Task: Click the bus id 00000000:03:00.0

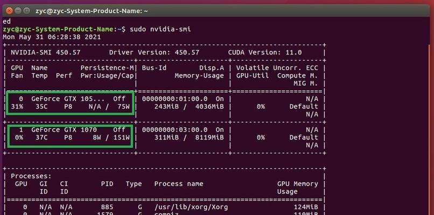Action: [x=174, y=130]
